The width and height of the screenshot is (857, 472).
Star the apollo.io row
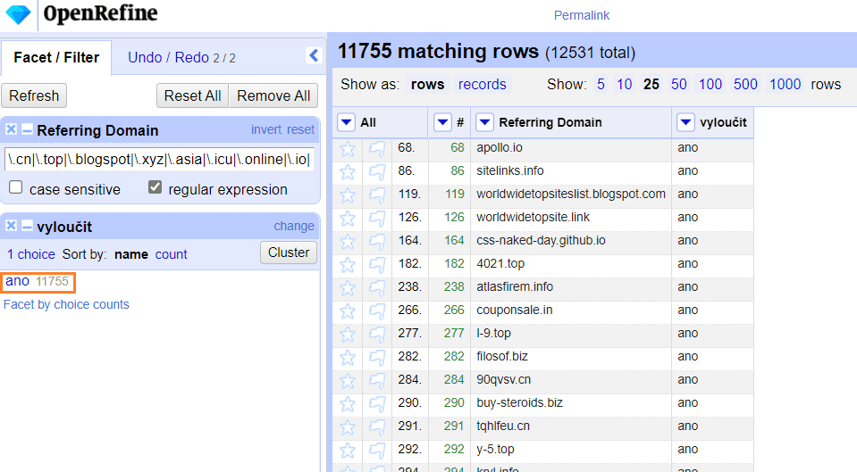click(348, 148)
